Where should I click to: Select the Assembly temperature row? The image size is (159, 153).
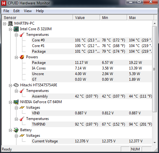tap(92, 96)
